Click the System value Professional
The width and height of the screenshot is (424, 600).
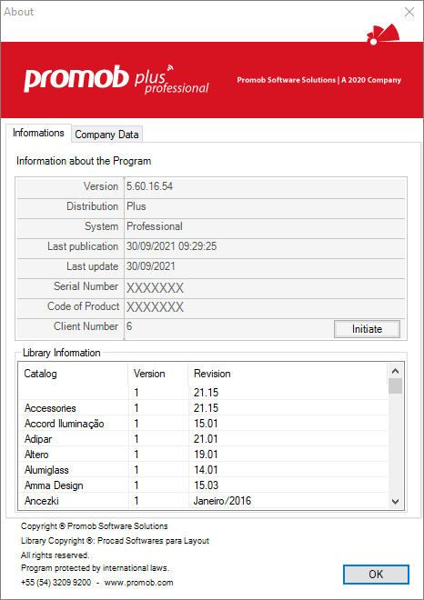click(x=155, y=226)
